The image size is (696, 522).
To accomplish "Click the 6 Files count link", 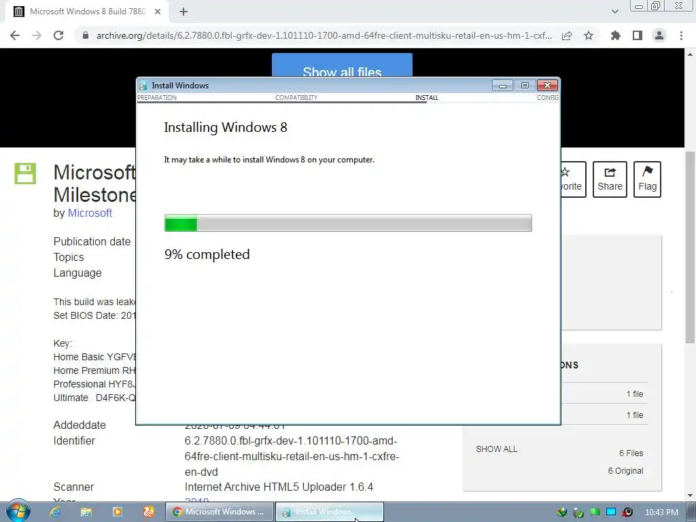I will [x=631, y=453].
